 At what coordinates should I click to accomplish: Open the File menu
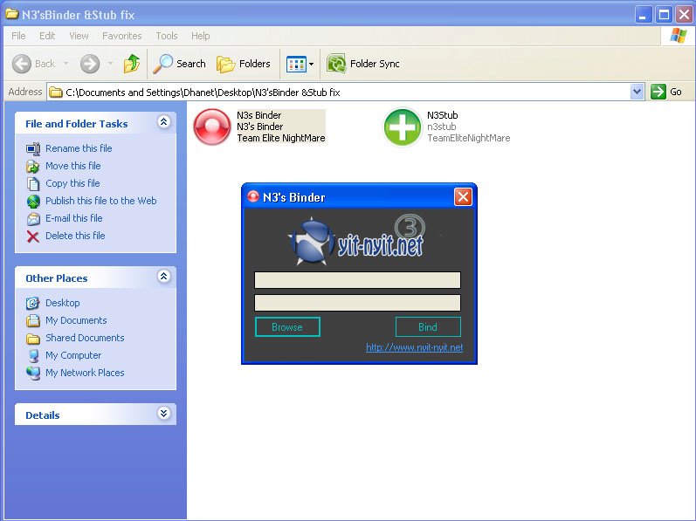coord(18,36)
